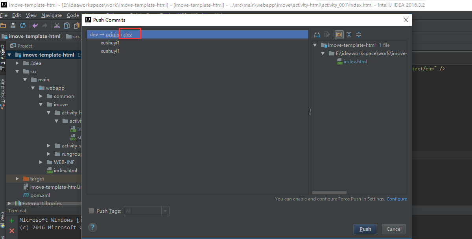Switch to the 1: Project side tab
This screenshot has width=472, height=239.
pyautogui.click(x=3, y=55)
